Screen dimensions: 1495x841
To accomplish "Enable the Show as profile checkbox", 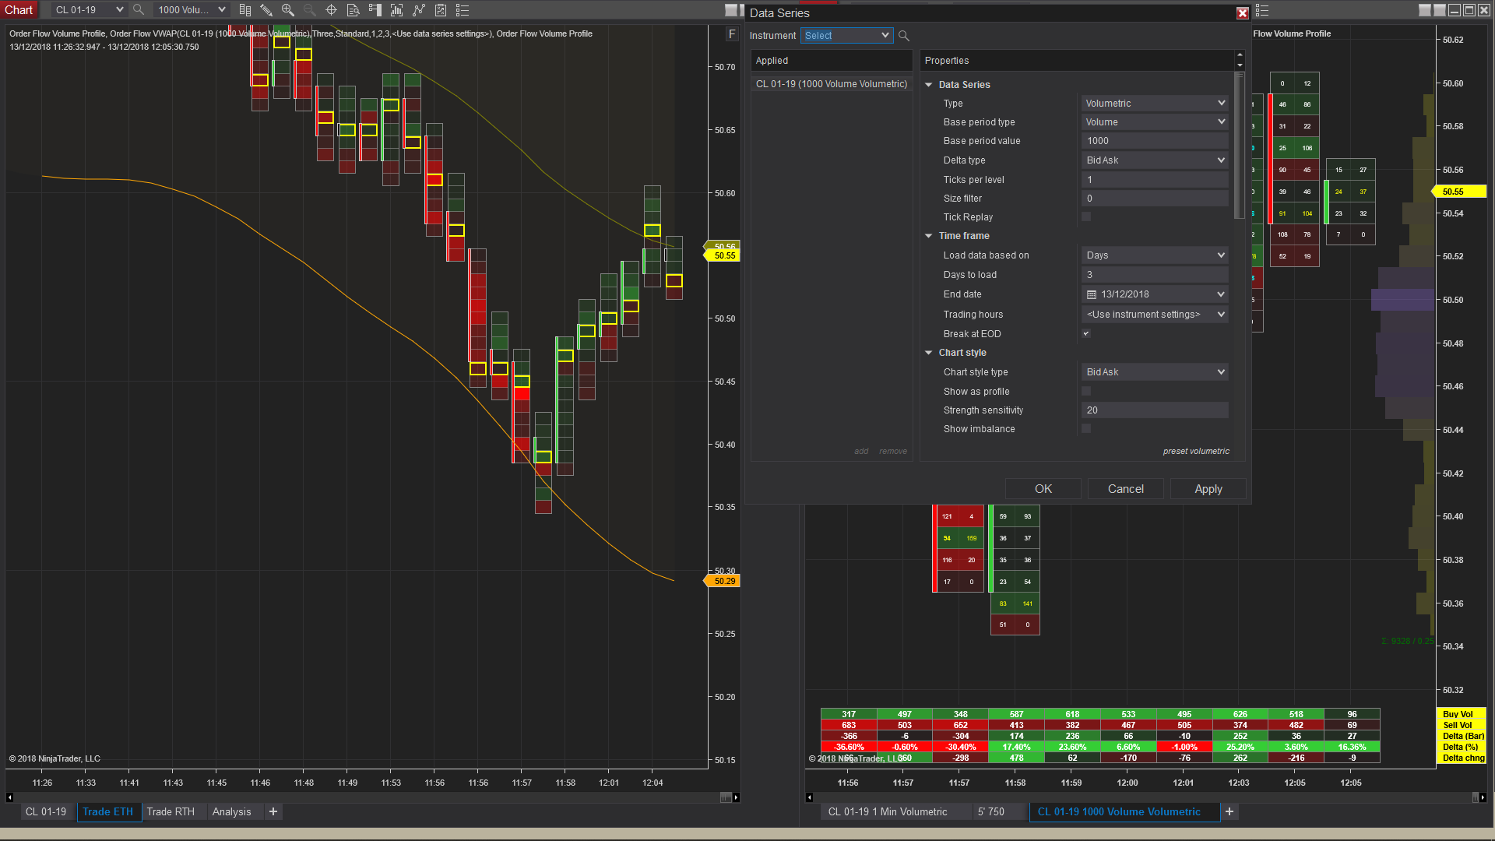I will (1086, 392).
